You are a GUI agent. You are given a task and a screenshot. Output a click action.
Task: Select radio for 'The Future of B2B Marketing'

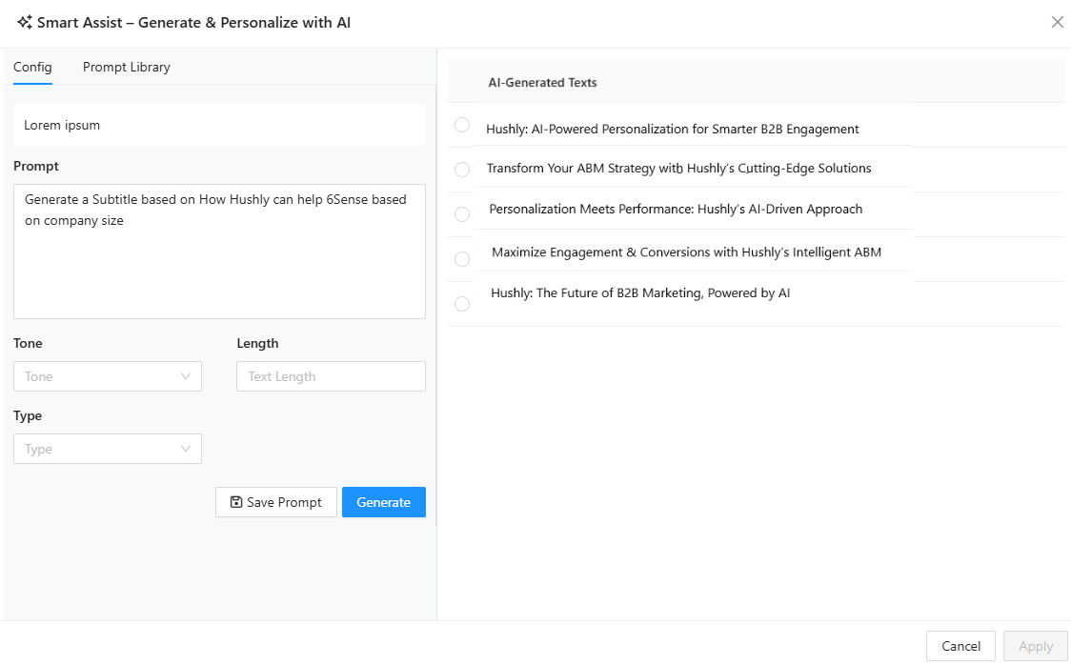point(462,304)
